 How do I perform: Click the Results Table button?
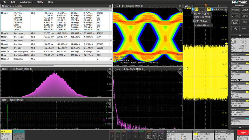click(235, 22)
